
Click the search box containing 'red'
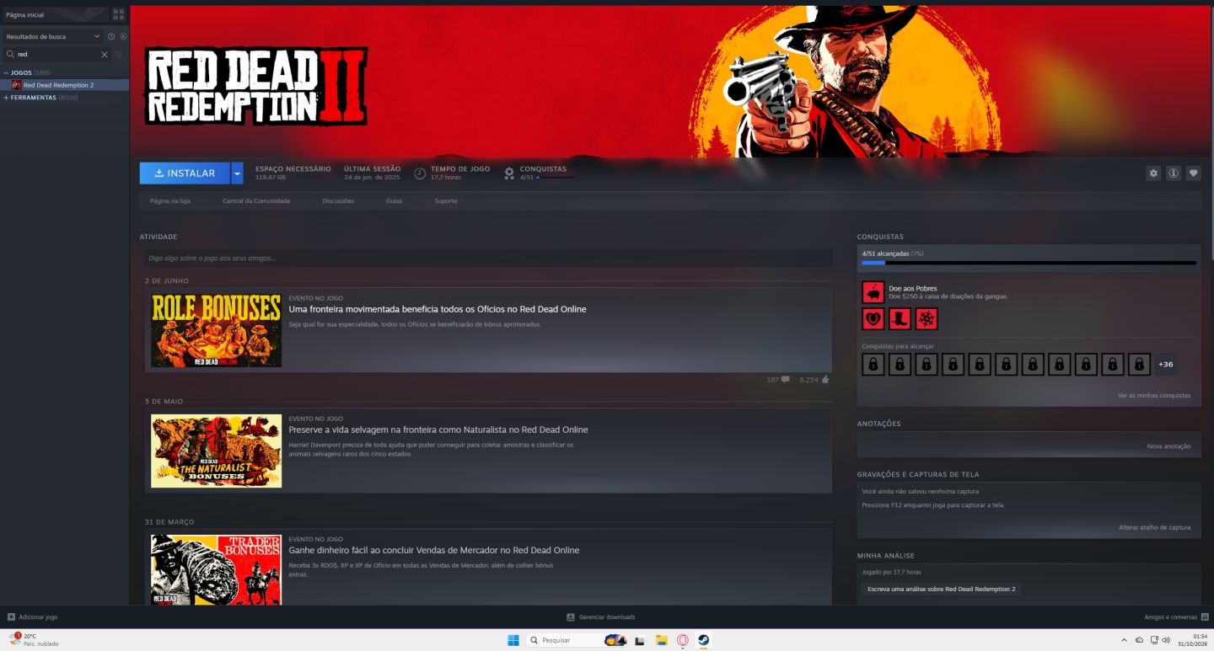(57, 54)
